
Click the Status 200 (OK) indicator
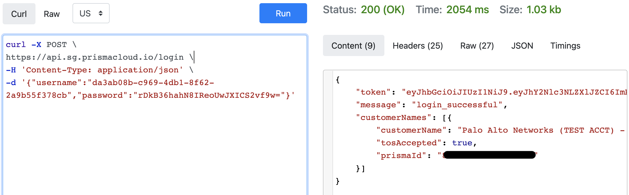click(x=382, y=10)
